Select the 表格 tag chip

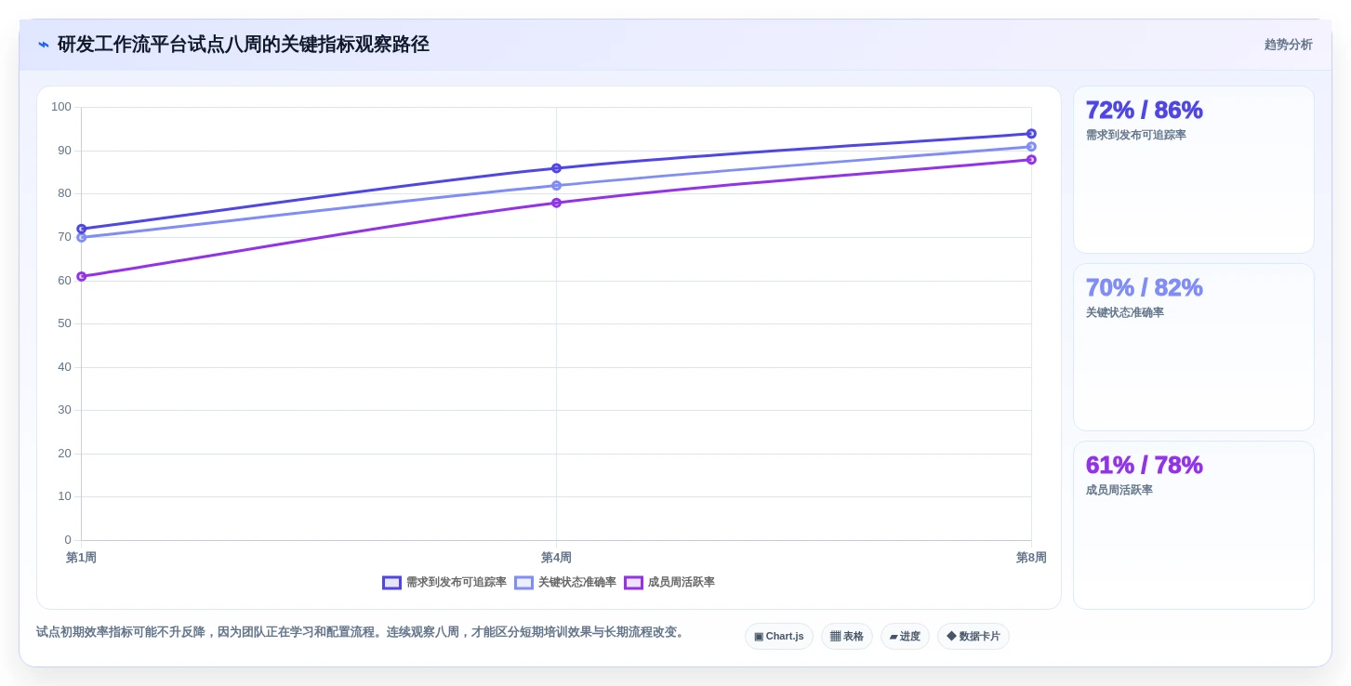click(x=847, y=637)
